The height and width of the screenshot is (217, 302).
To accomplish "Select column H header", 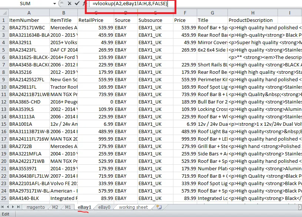I will 253,13.
